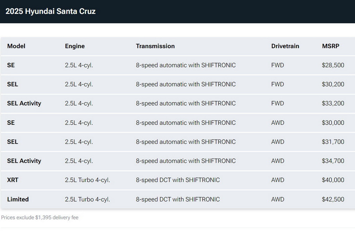Click the XRT row's 2.5L Turbo engine cell
This screenshot has width=355, height=237.
point(87,180)
